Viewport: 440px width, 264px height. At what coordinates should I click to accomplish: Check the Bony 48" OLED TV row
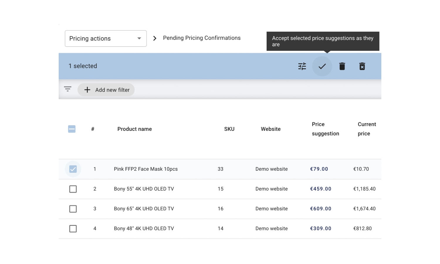(x=73, y=229)
